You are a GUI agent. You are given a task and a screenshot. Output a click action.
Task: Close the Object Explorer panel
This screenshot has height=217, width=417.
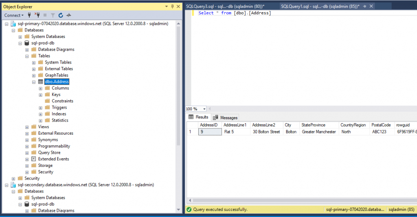(x=178, y=7)
